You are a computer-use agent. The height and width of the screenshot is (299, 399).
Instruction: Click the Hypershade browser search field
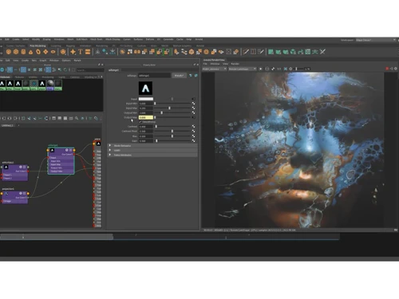pyautogui.click(x=90, y=70)
